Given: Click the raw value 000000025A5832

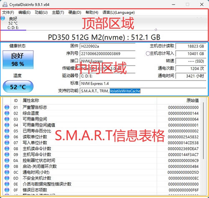Looking at the screenshot, I should point(183,137).
